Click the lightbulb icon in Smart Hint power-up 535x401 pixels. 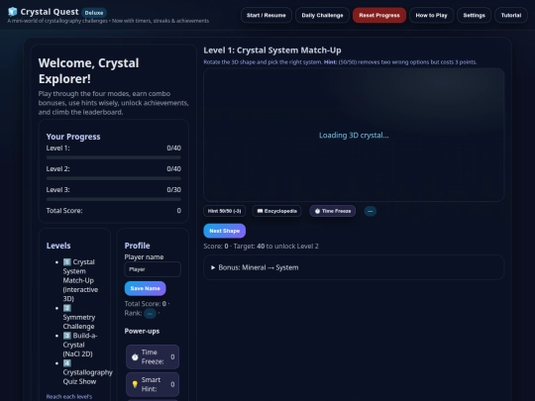pyautogui.click(x=135, y=384)
